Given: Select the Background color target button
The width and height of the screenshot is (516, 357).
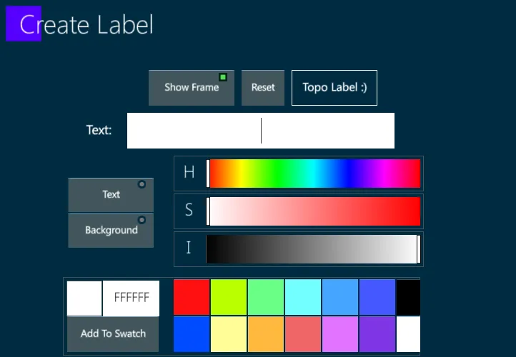Looking at the screenshot, I should click(111, 231).
